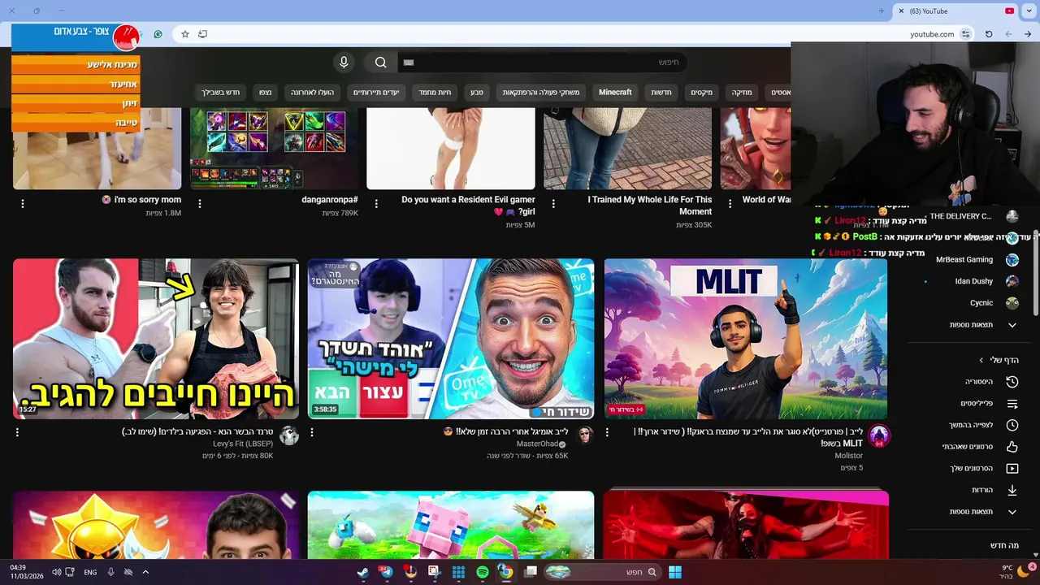Open the MasterOhad channel name link

click(537, 444)
